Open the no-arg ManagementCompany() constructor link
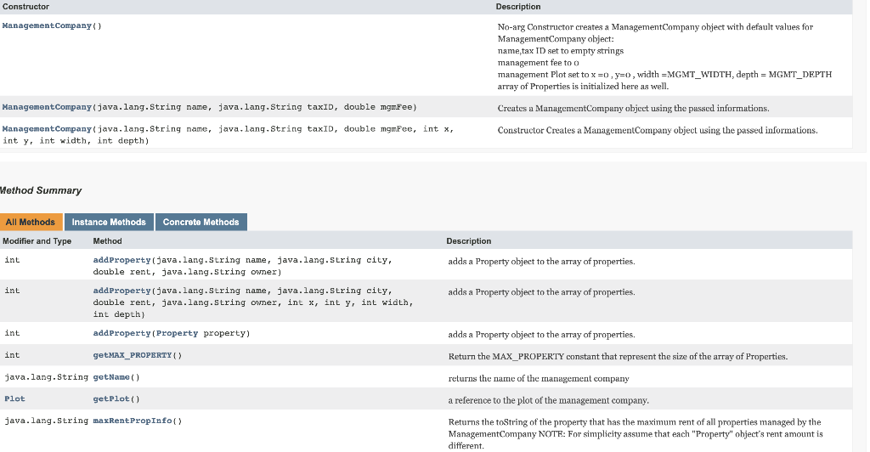This screenshot has width=870, height=452. [47, 25]
